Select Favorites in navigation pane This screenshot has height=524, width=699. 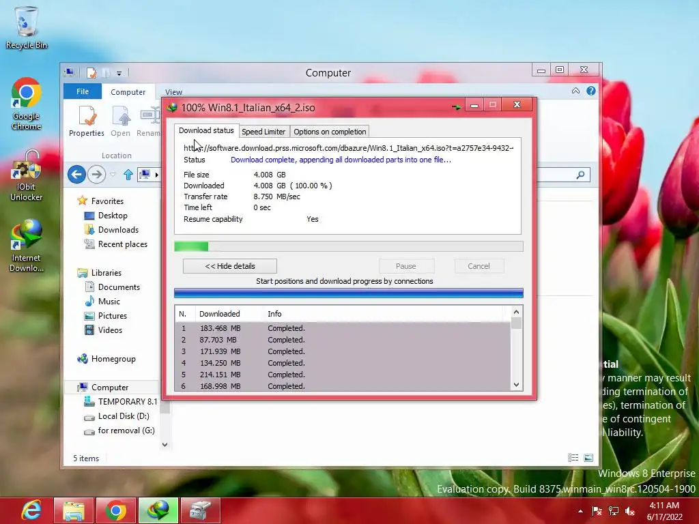point(107,201)
